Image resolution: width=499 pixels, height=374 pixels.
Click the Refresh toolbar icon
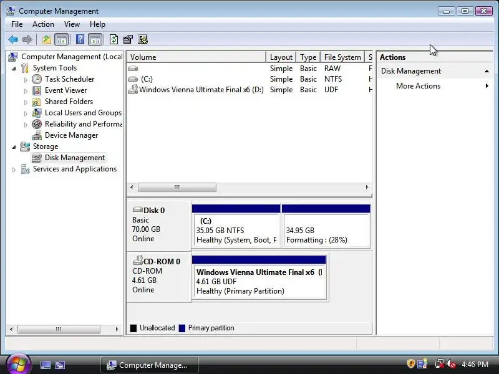coord(114,39)
